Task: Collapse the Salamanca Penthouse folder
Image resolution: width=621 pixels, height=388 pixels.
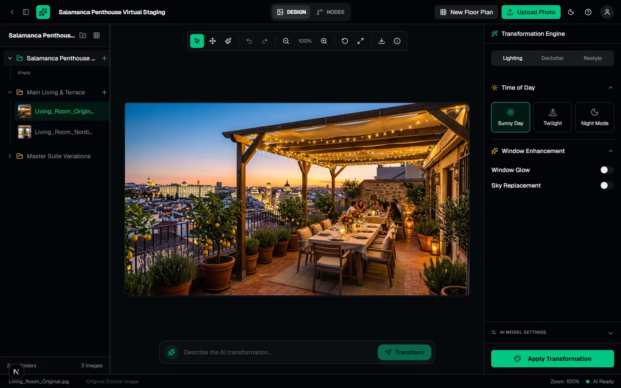Action: click(x=10, y=58)
